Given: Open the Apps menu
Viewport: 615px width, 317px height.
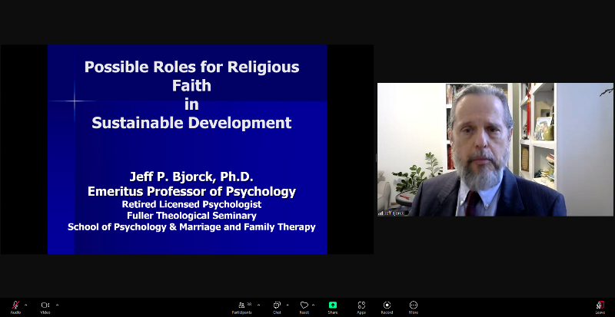Looking at the screenshot, I should [x=361, y=307].
